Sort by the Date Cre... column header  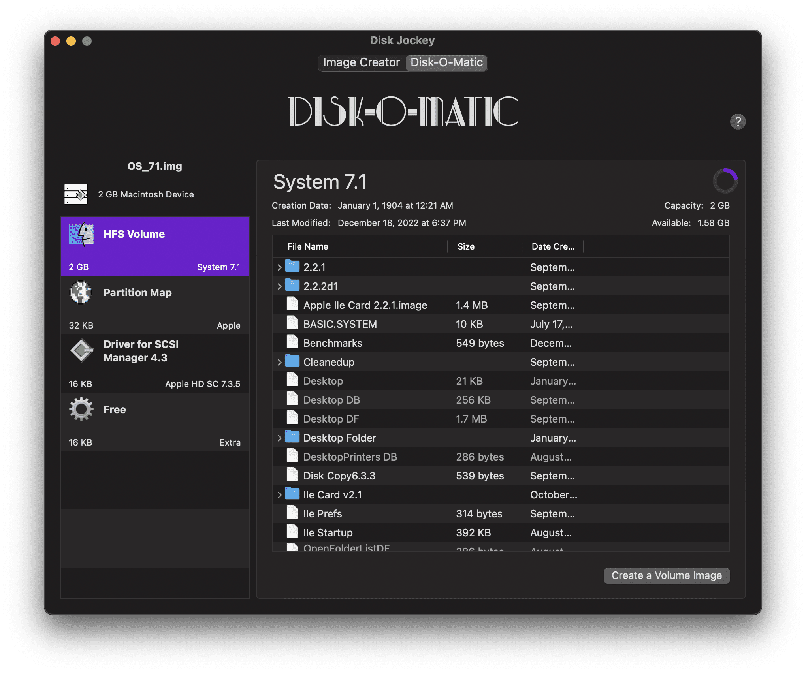tap(553, 246)
